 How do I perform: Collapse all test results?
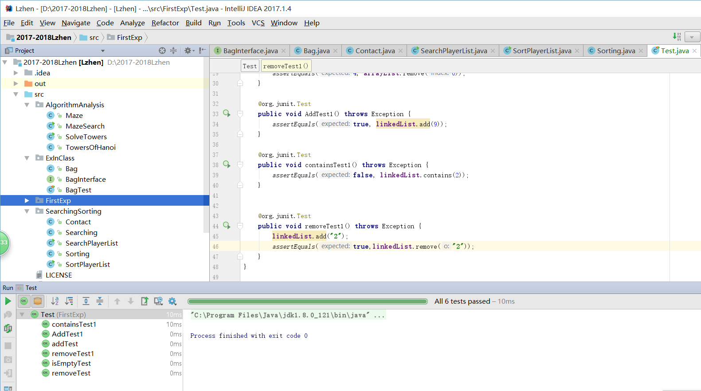coord(100,301)
